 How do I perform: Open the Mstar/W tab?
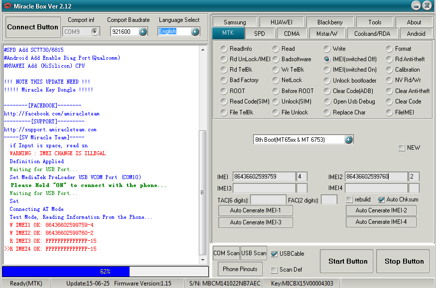click(327, 33)
